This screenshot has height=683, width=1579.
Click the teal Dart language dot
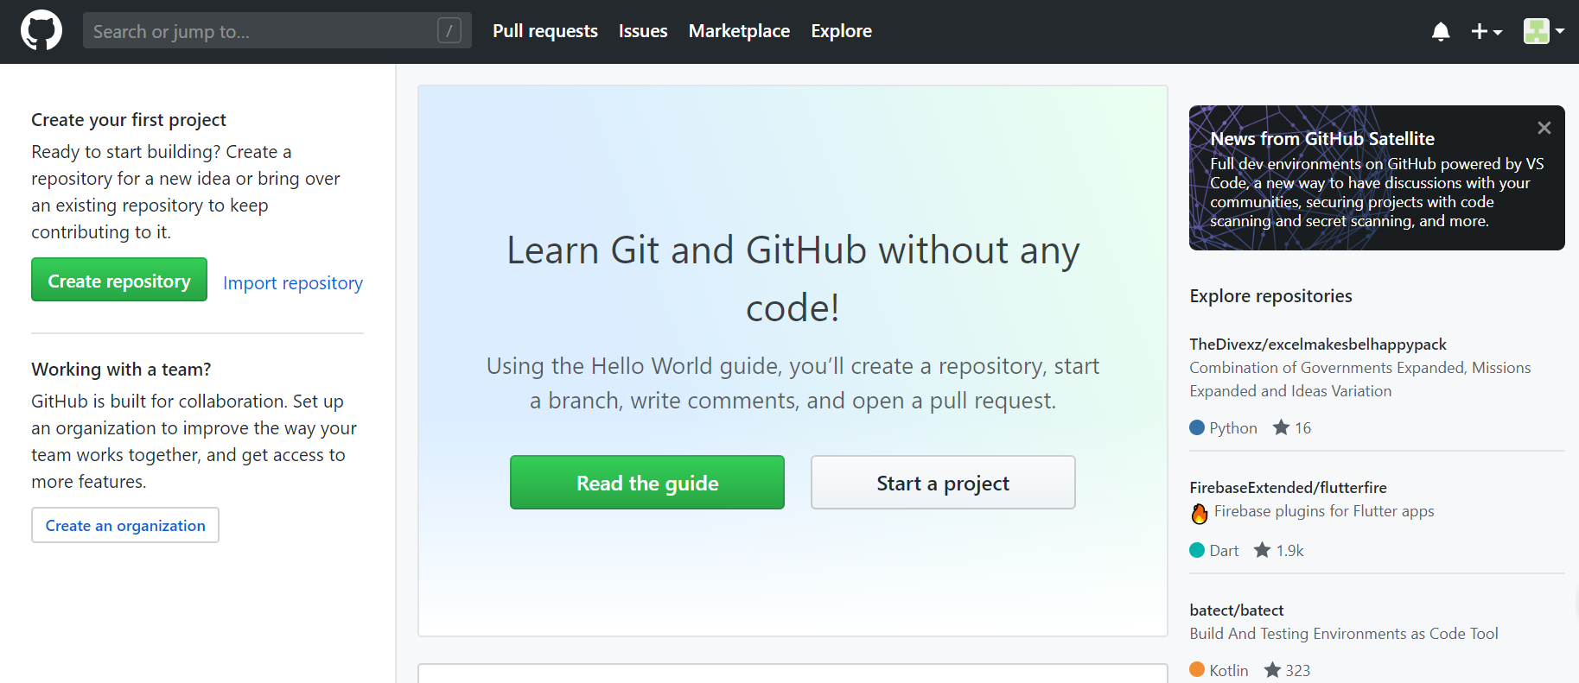pyautogui.click(x=1197, y=550)
